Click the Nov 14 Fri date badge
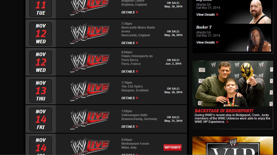 41,119
